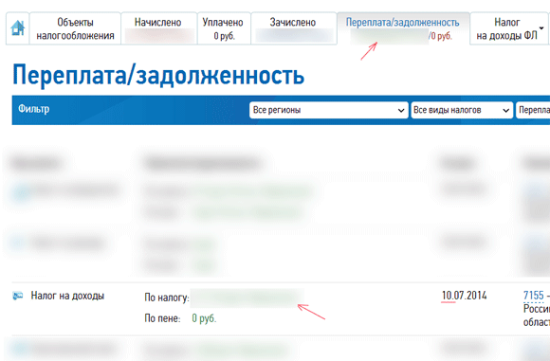Expand the Все виды налогов dropdown
This screenshot has height=361, width=550.
click(x=462, y=110)
